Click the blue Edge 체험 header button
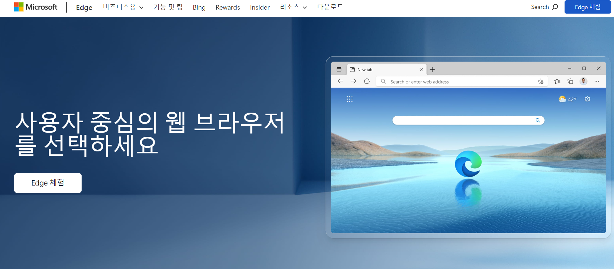The width and height of the screenshot is (614, 269). tap(587, 7)
